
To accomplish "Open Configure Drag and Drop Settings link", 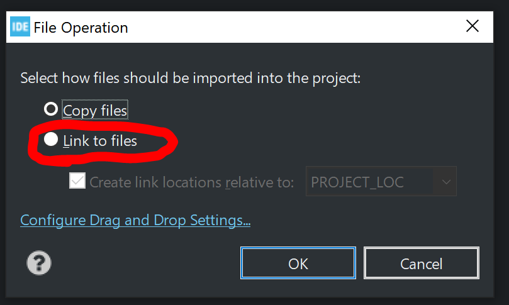I will tap(135, 220).
